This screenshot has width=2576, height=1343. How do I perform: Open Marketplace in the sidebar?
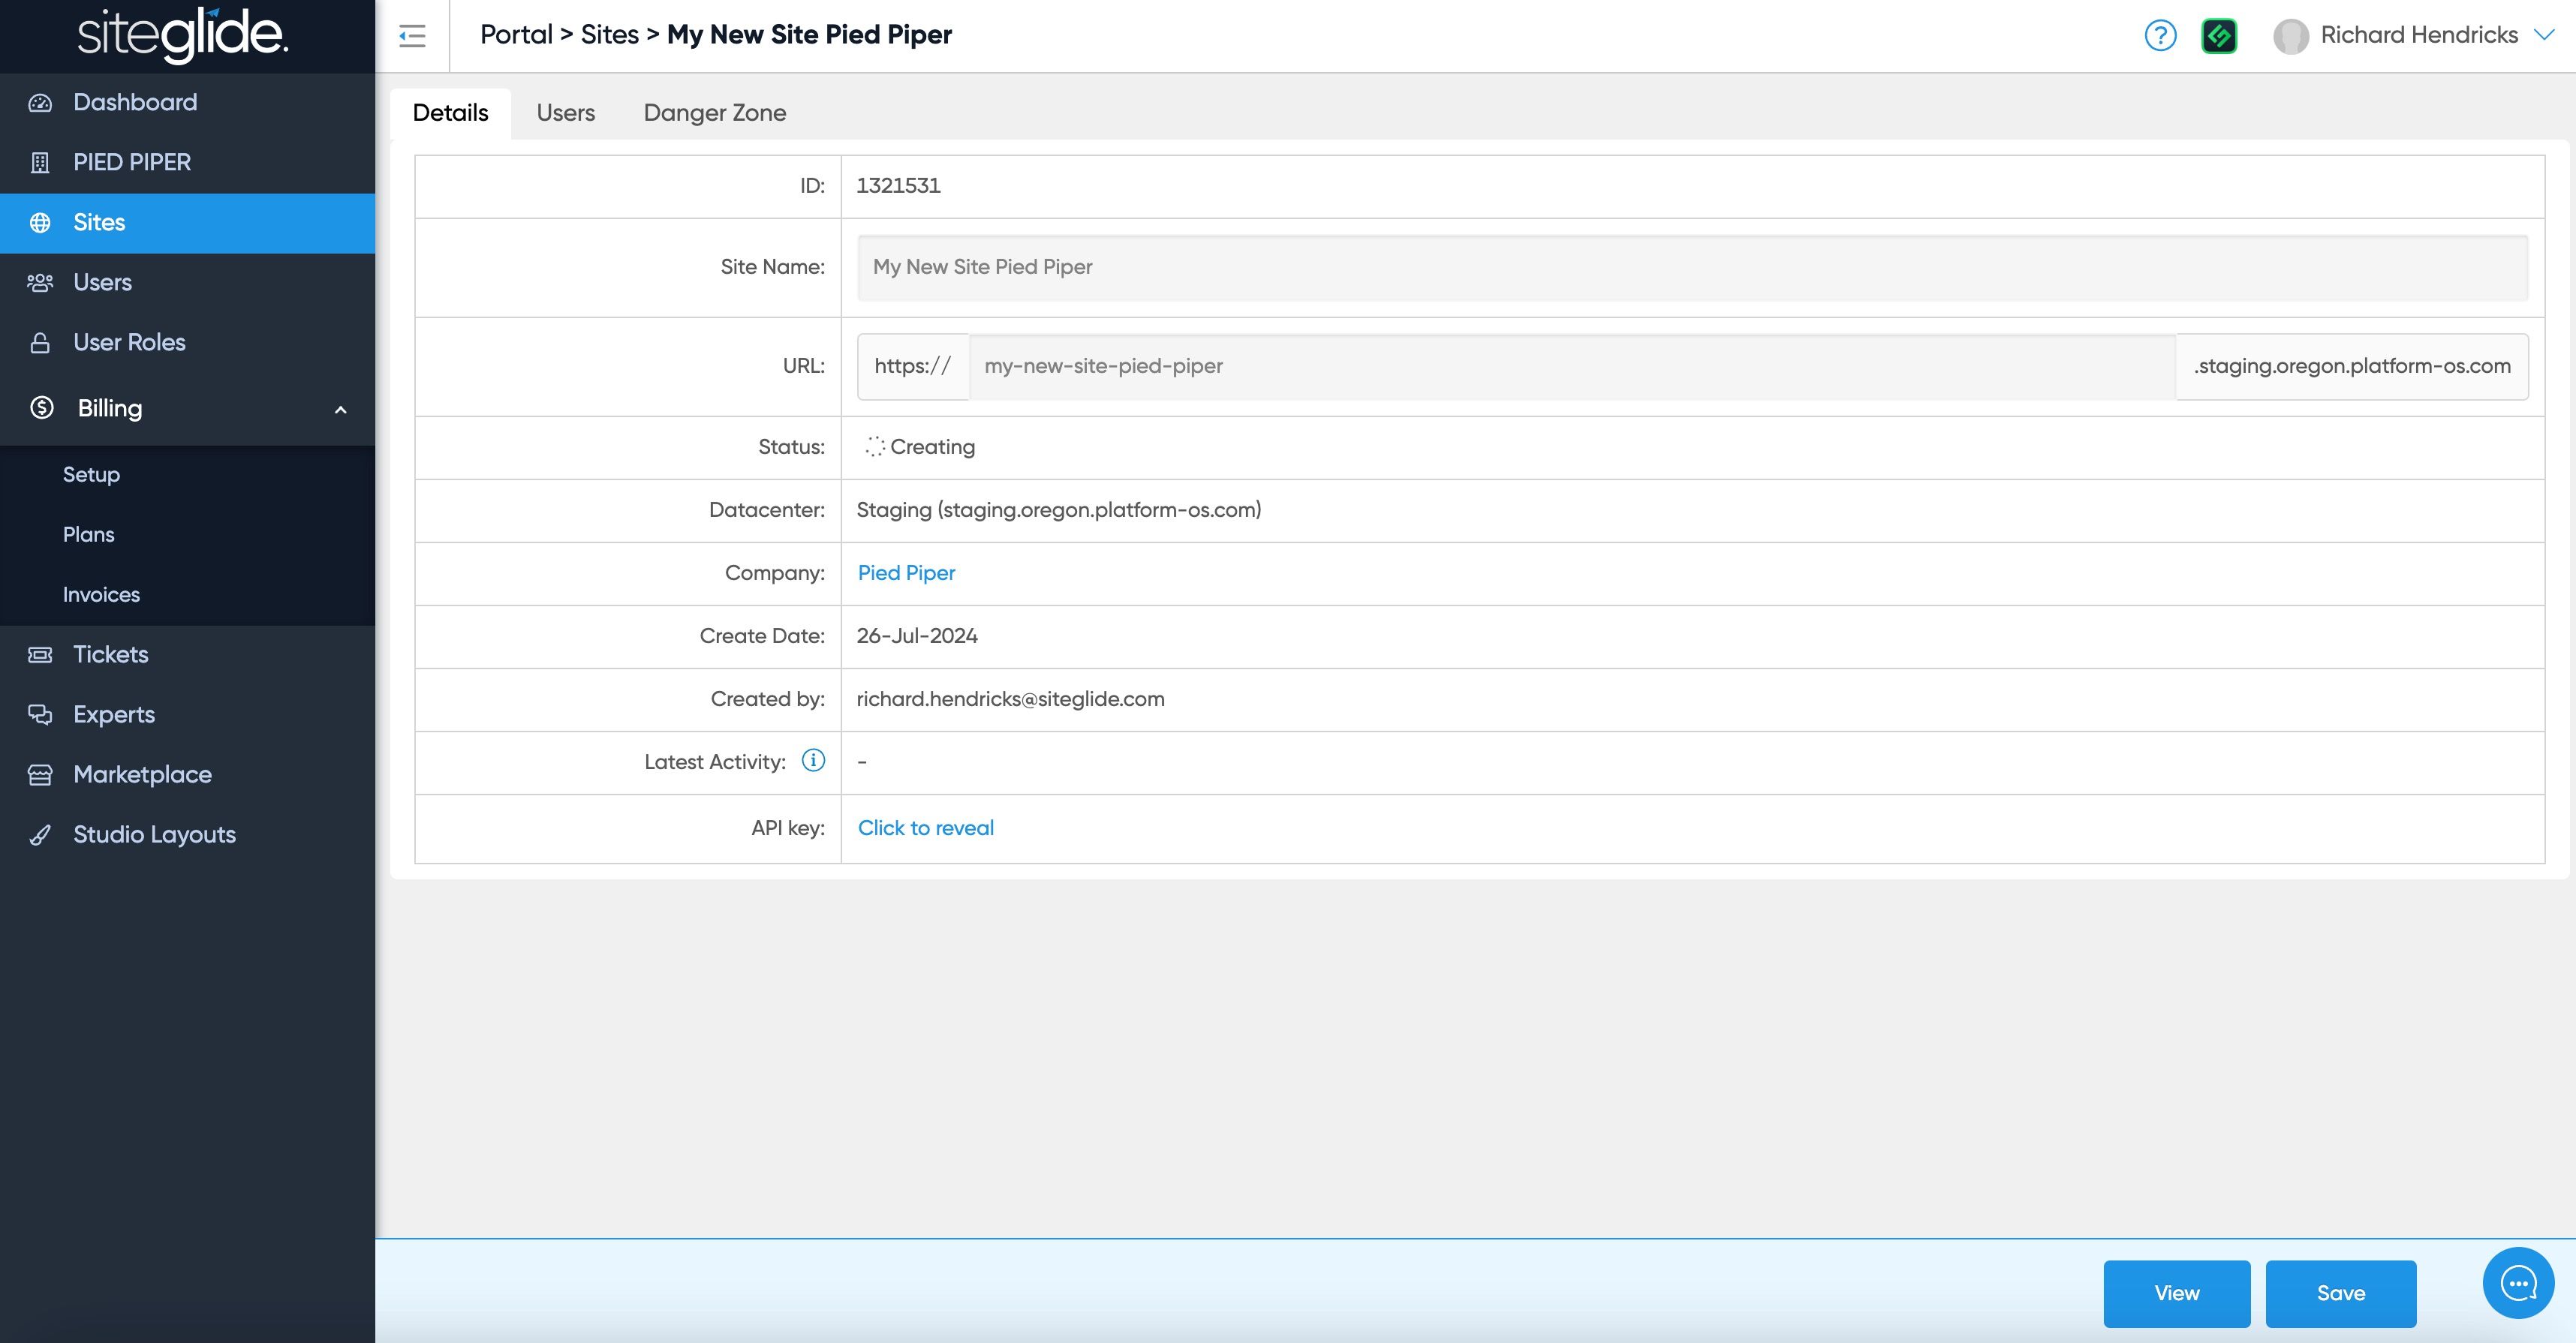[x=187, y=774]
